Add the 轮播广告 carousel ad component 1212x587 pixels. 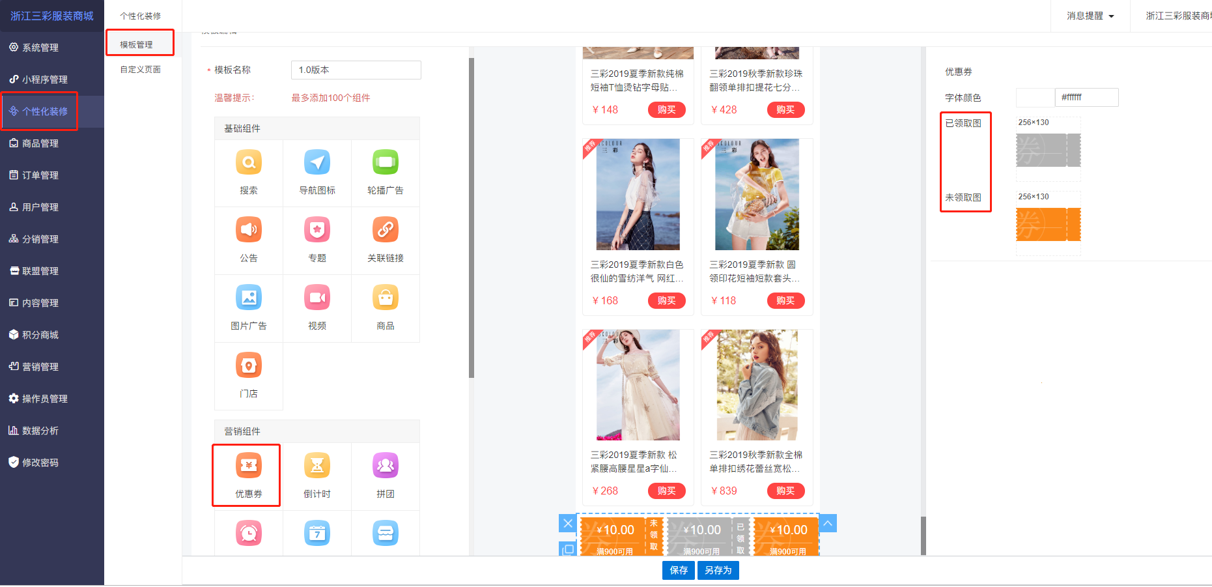pos(386,173)
